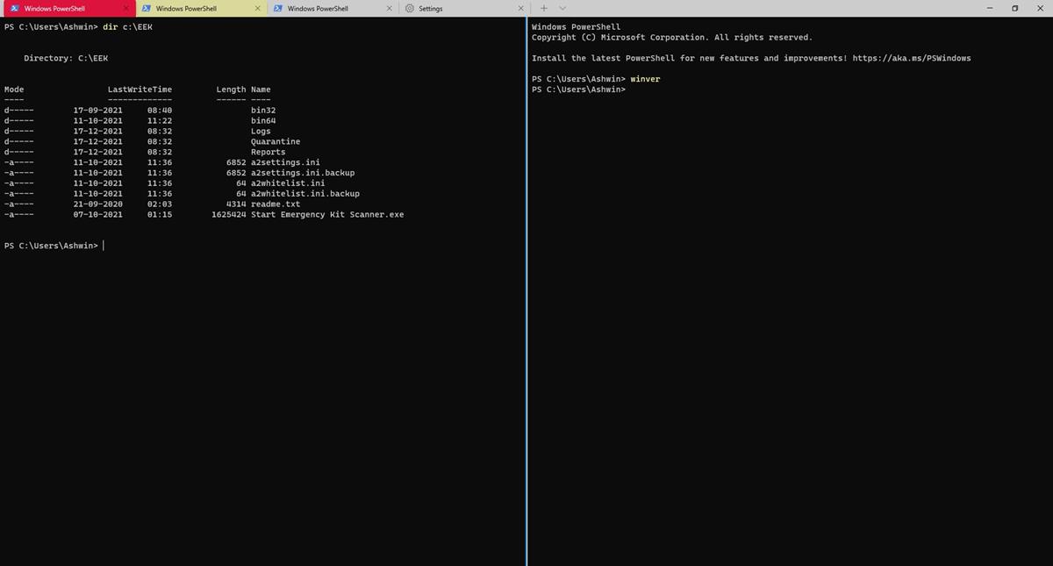Click the time 08:40 in the listing
The image size is (1053, 566).
point(160,111)
